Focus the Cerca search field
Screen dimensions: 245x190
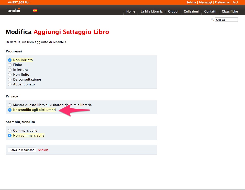point(226,20)
